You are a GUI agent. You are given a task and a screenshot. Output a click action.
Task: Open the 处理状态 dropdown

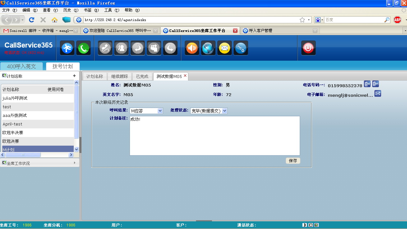209,111
